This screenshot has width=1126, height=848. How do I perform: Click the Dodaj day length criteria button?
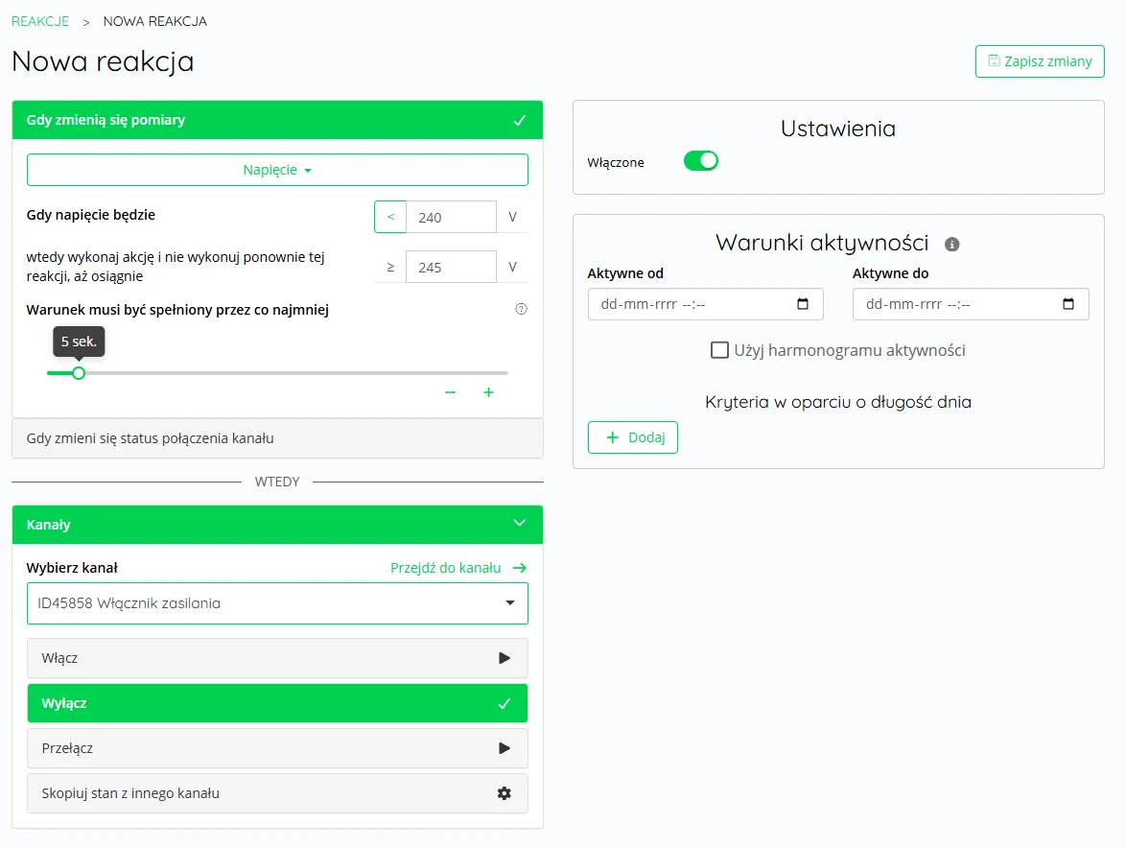(x=632, y=437)
